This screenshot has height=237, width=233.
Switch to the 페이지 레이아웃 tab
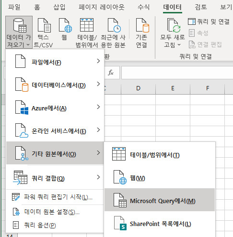click(x=102, y=7)
